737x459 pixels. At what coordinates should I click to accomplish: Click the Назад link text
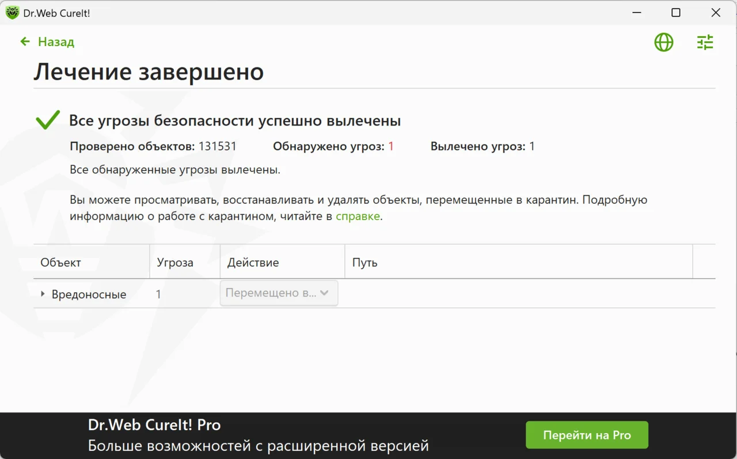(56, 41)
